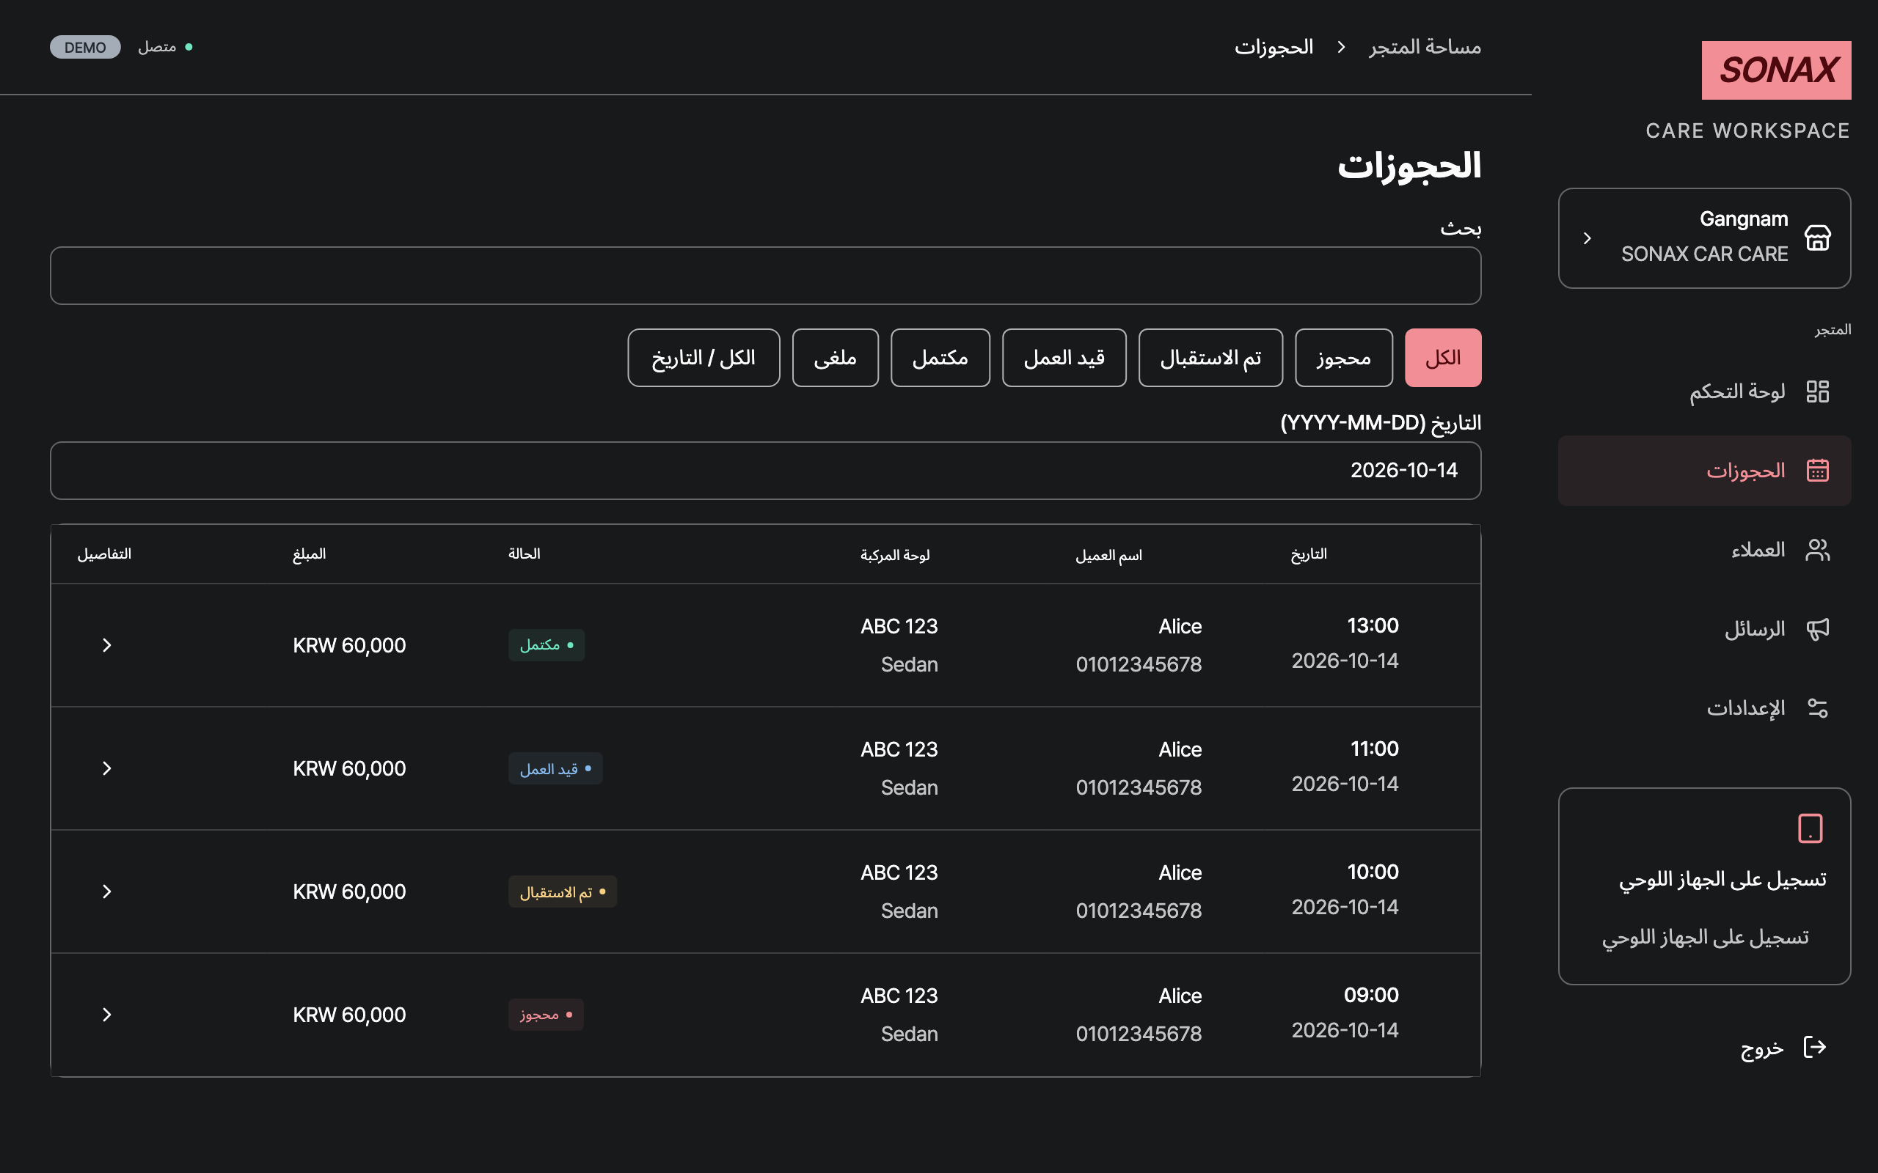Viewport: 1878px width, 1173px height.
Task: Open الإعدادات in the sidebar
Action: [1704, 708]
